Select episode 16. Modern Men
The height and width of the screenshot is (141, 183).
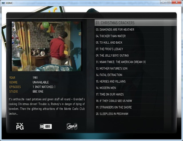(135, 88)
